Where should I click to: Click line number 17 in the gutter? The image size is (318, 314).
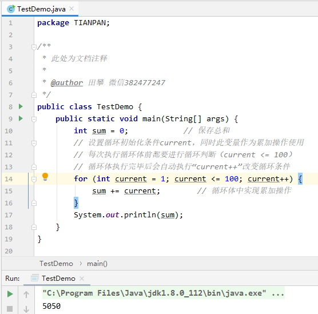coord(9,215)
